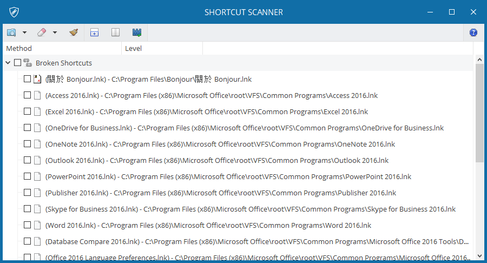Click the Skype for Business 2016.lnk file icon

click(37, 209)
